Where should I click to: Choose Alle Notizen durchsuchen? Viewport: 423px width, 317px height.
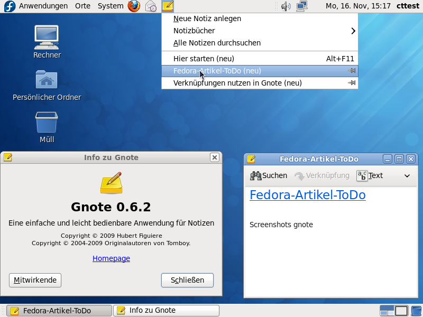coord(217,43)
